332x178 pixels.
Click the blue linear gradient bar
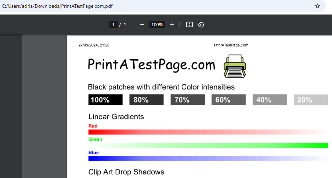click(x=208, y=158)
